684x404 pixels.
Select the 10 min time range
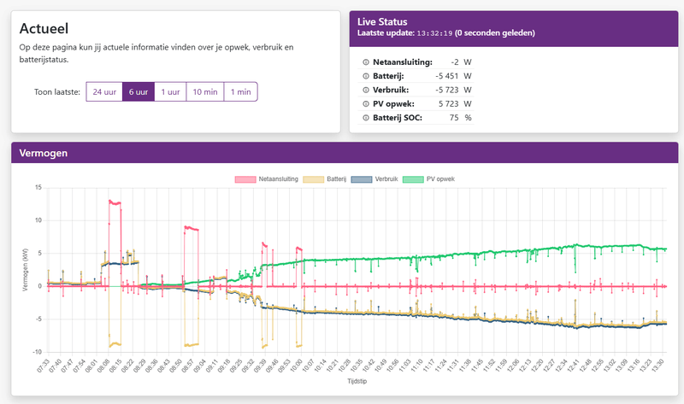(x=205, y=92)
